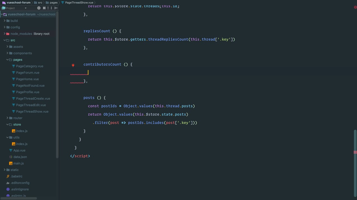This screenshot has width=357, height=200.
Task: Click the Vue icon of PageHome.vue
Action: click(x=13, y=79)
